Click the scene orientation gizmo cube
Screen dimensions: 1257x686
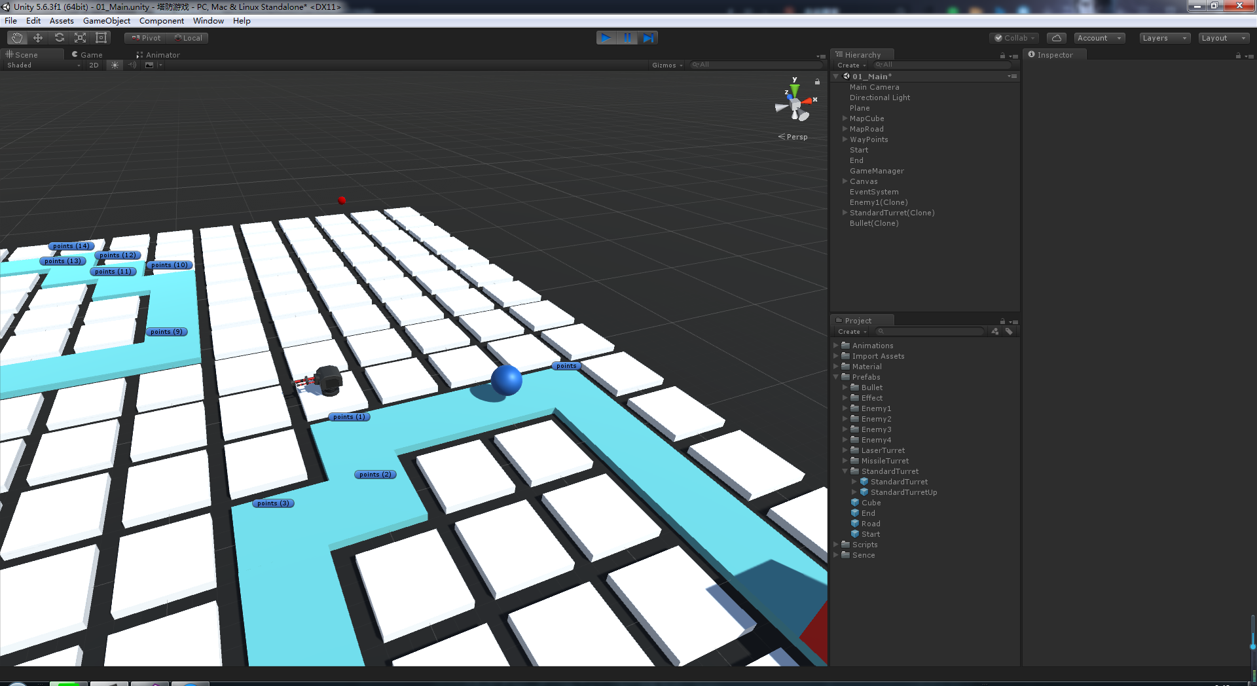pos(795,105)
